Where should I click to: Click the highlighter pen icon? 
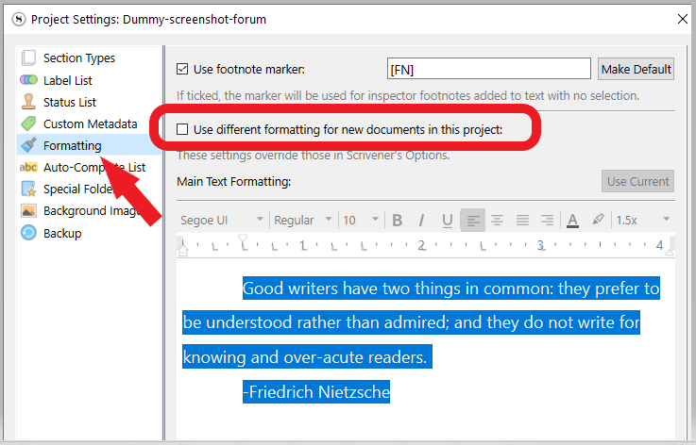[x=597, y=220]
